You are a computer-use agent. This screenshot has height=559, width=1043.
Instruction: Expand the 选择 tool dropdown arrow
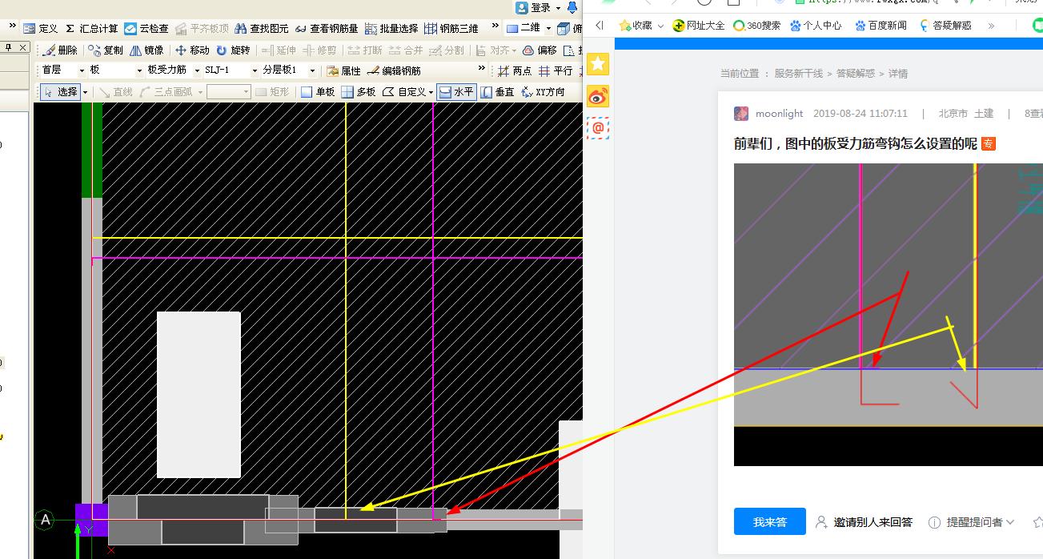point(85,92)
